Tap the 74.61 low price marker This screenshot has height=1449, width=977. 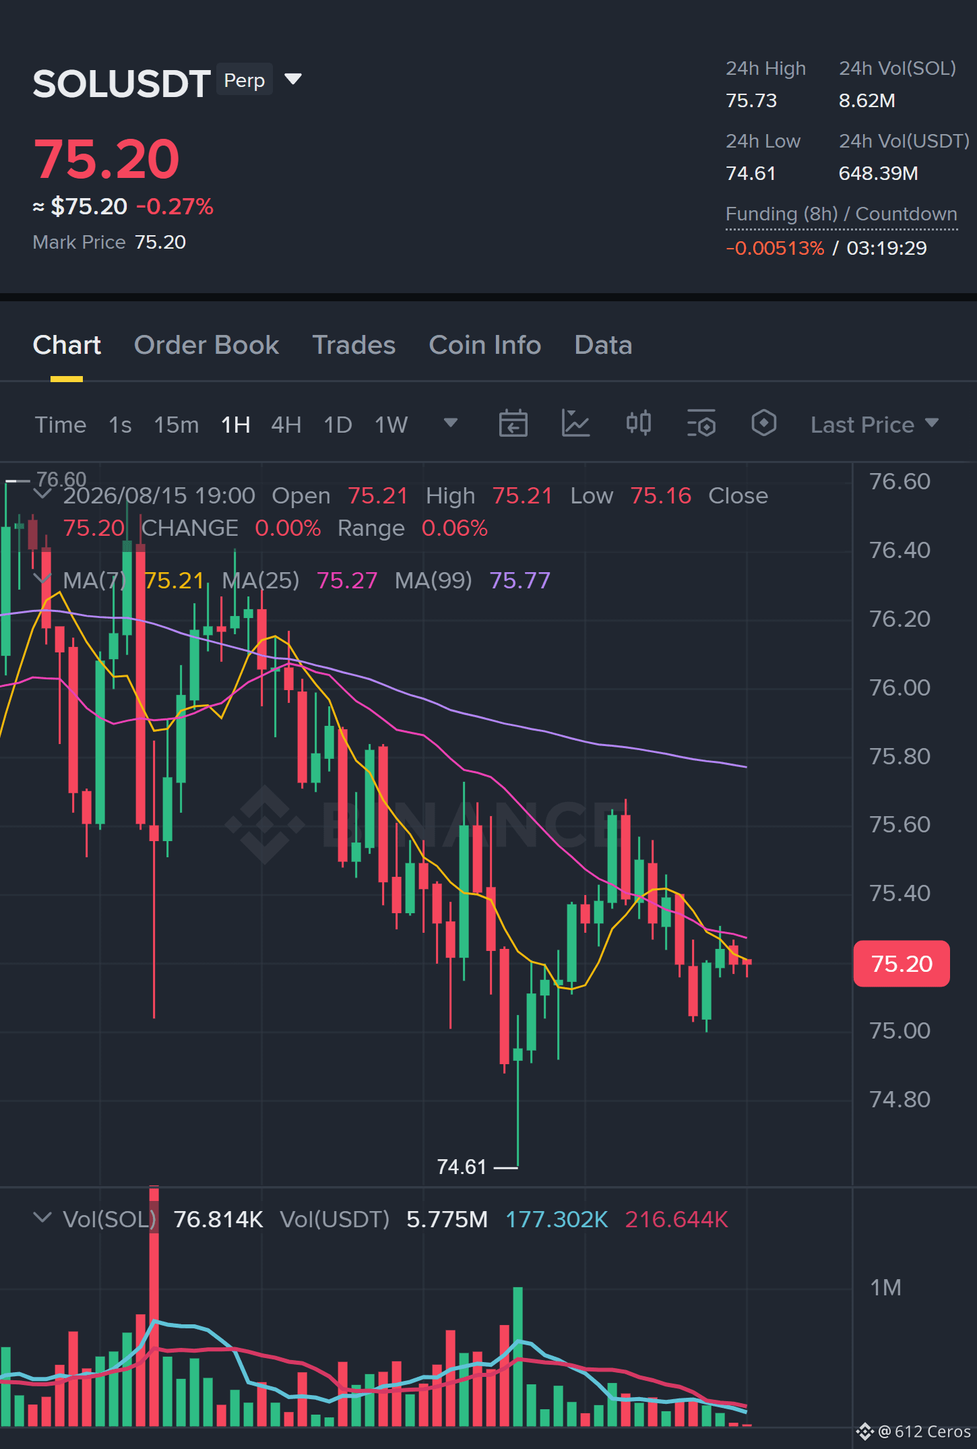(462, 1167)
